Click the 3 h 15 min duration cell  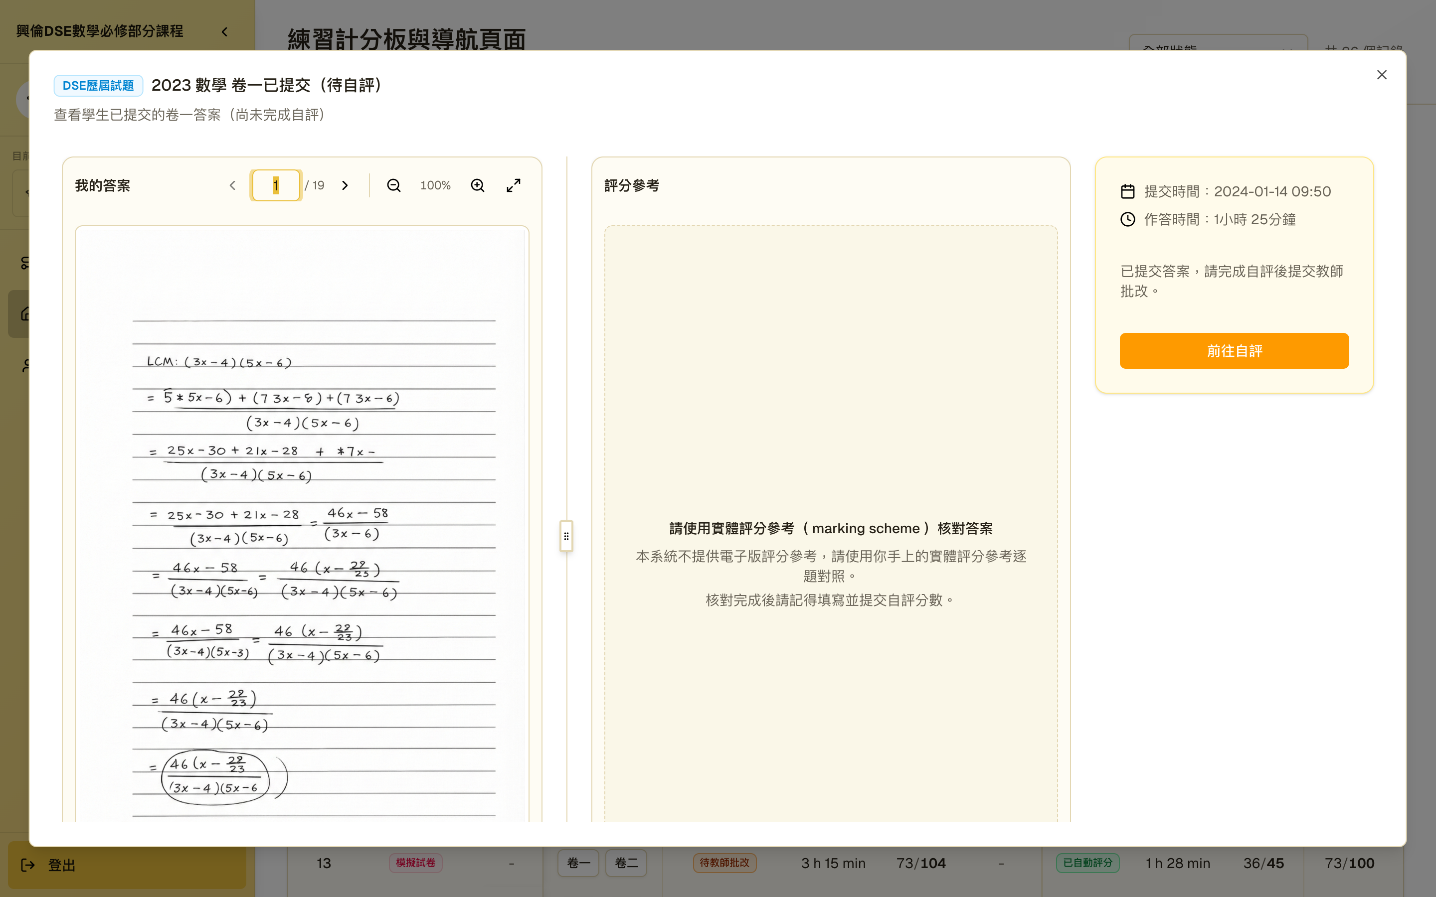833,863
